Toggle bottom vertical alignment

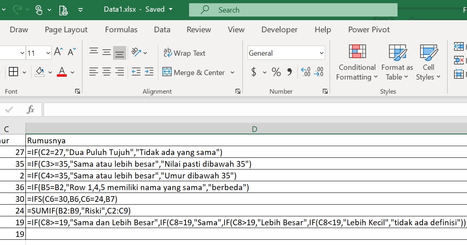pos(119,52)
